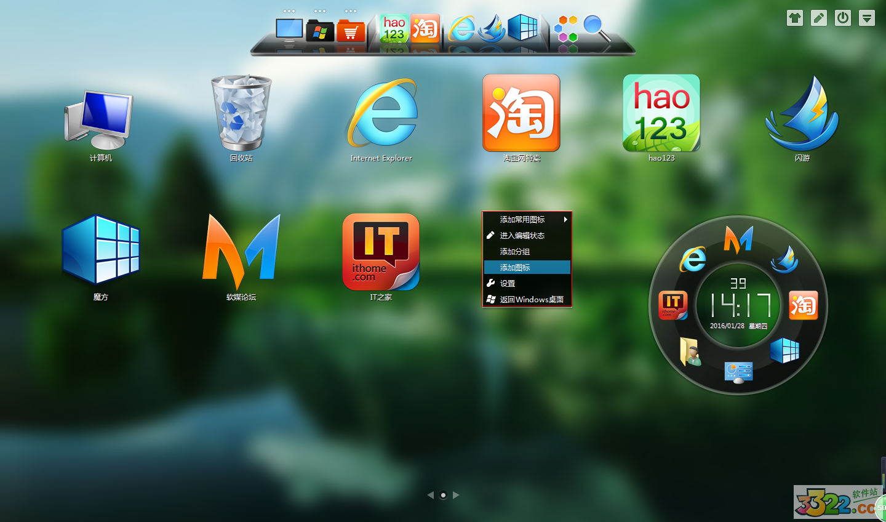886x522 pixels.
Task: Click the IT ithome icon in the clock ring
Action: click(672, 305)
